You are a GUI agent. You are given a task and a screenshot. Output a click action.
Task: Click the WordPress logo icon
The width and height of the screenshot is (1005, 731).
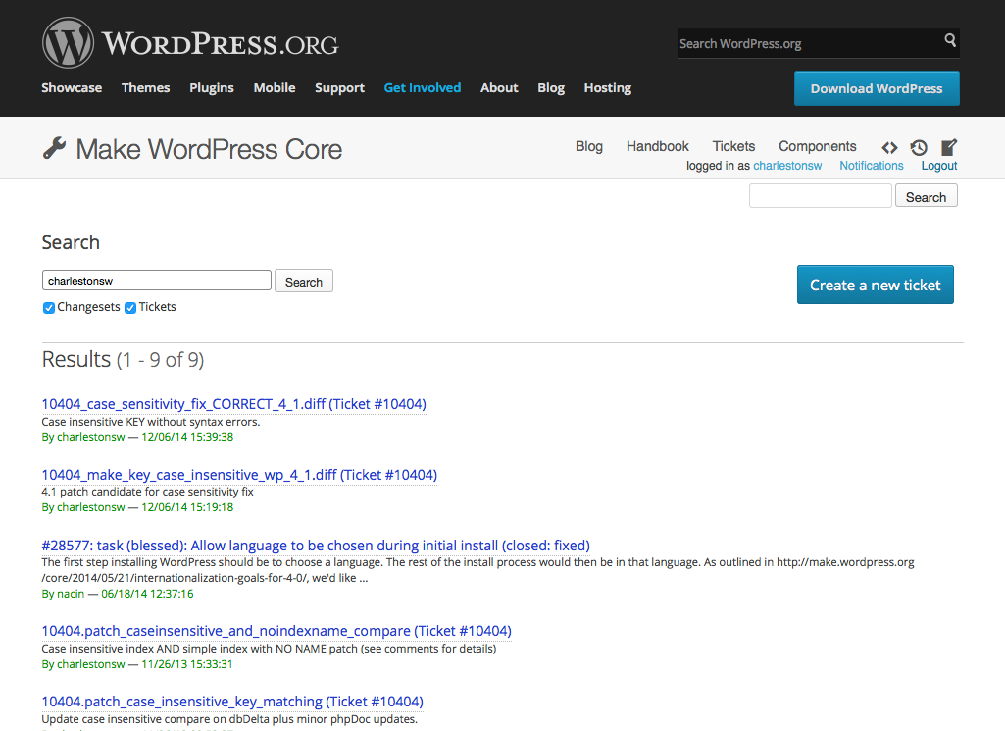(x=68, y=43)
